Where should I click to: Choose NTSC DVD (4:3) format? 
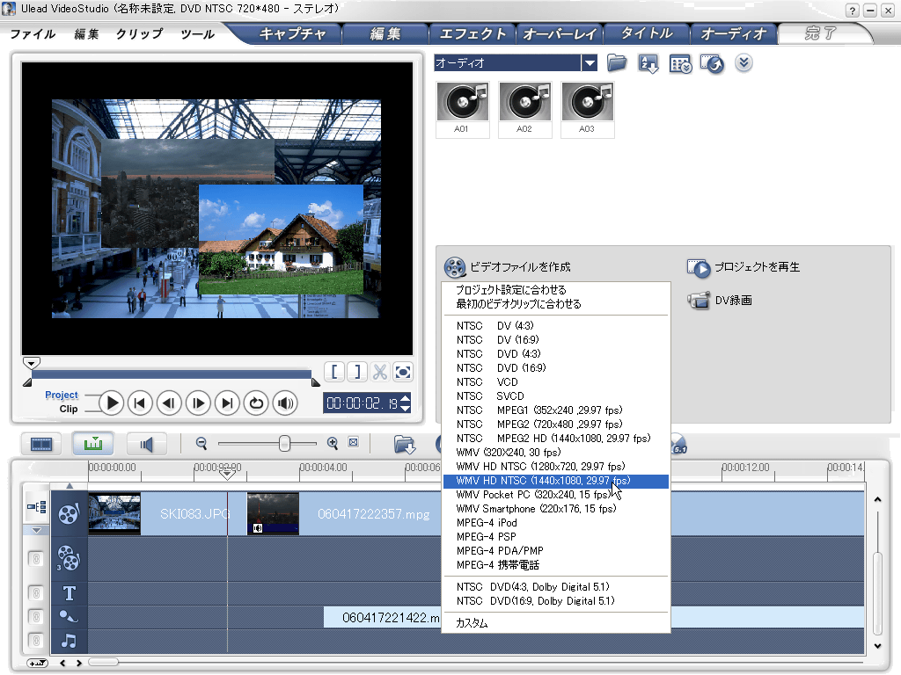pyautogui.click(x=556, y=353)
